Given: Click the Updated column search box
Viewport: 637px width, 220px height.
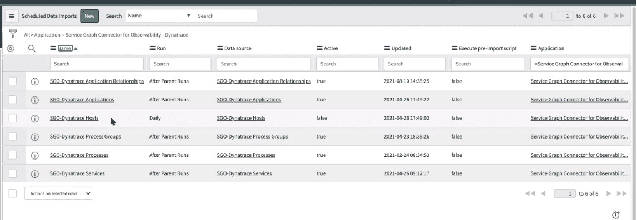Looking at the screenshot, I should (415, 64).
